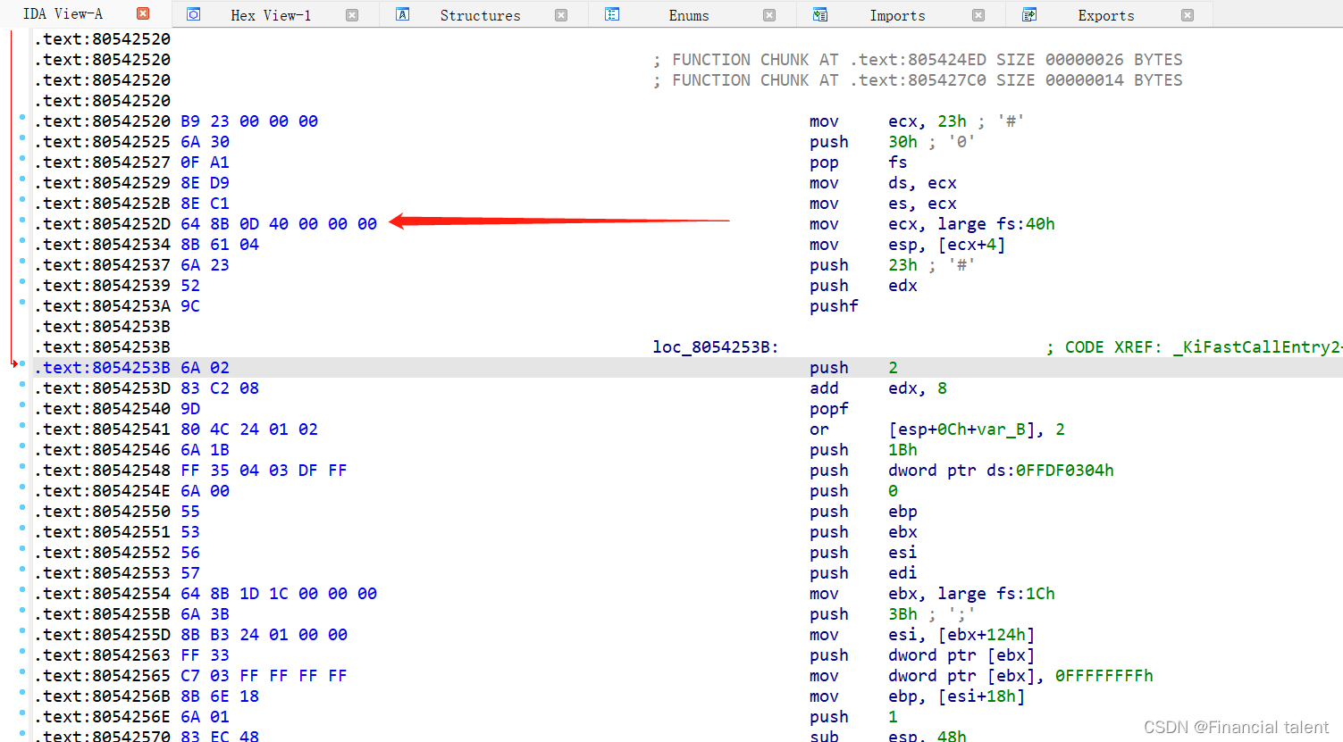1343x742 pixels.
Task: Click the 'add edx, 8' operand
Action: [918, 388]
